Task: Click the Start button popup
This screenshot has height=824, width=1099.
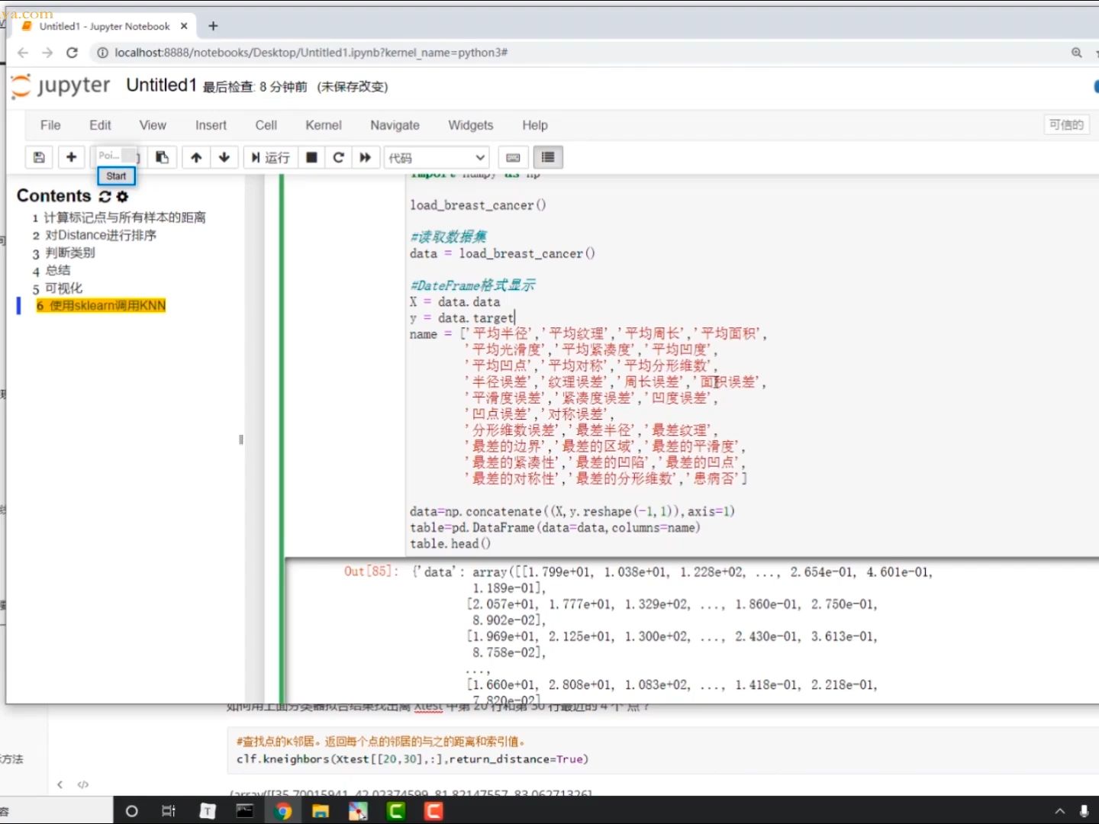Action: click(x=116, y=176)
